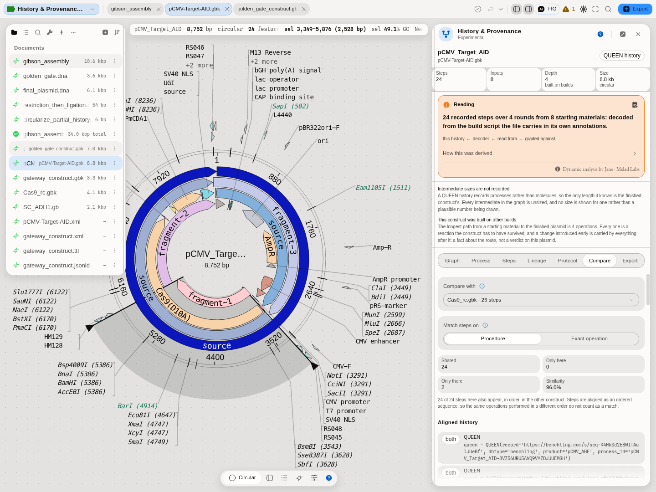Toggle the right sidebar panel visibility

pos(528,9)
